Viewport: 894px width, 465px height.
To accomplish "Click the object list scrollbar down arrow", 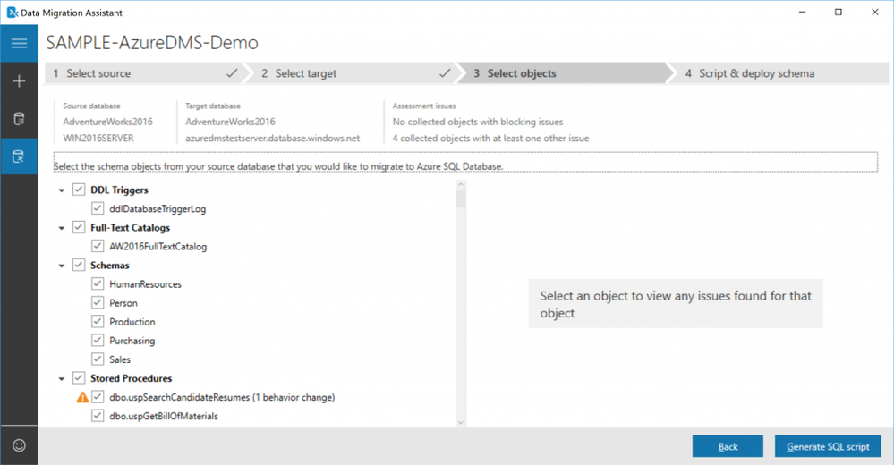I will click(461, 422).
